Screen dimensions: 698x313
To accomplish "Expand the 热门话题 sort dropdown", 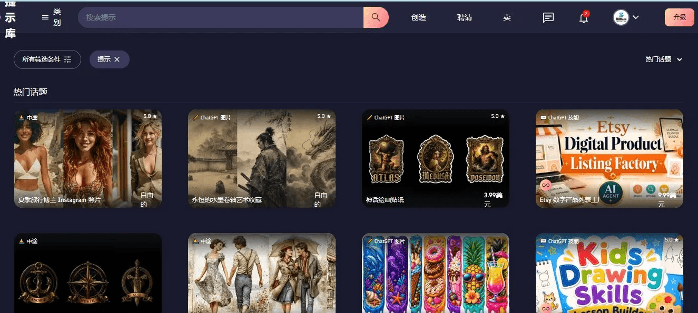I will [x=664, y=59].
